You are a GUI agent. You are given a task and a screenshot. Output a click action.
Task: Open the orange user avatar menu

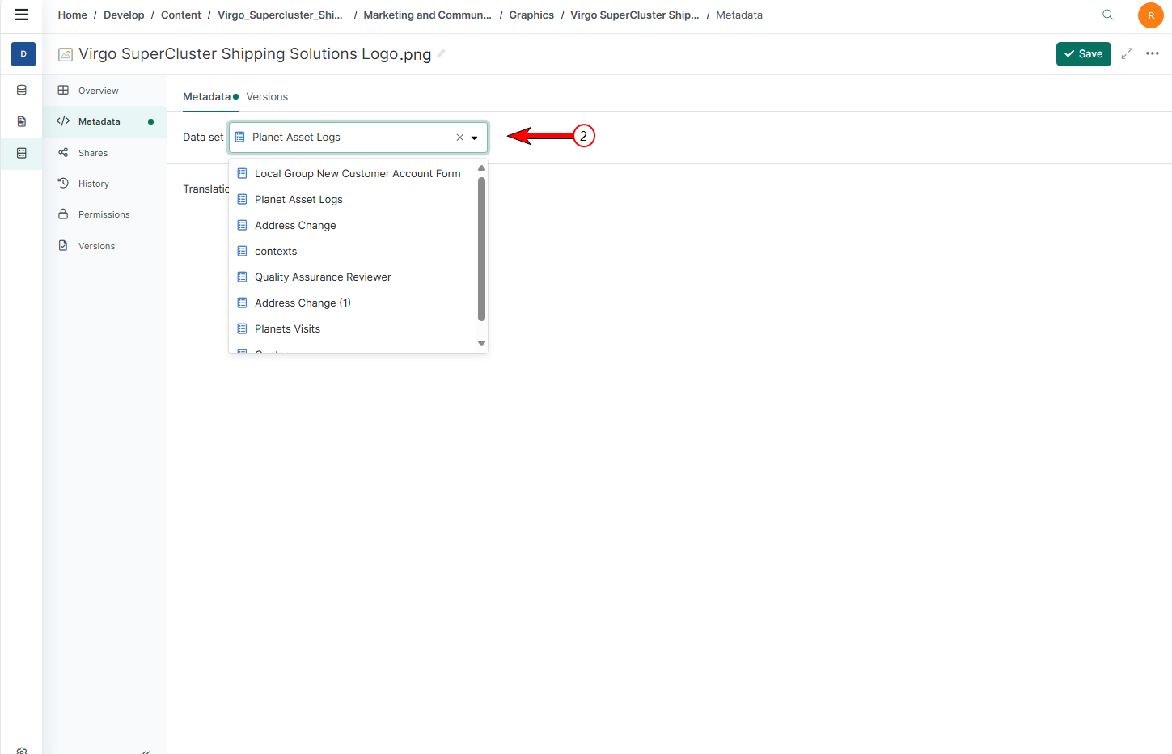1150,15
